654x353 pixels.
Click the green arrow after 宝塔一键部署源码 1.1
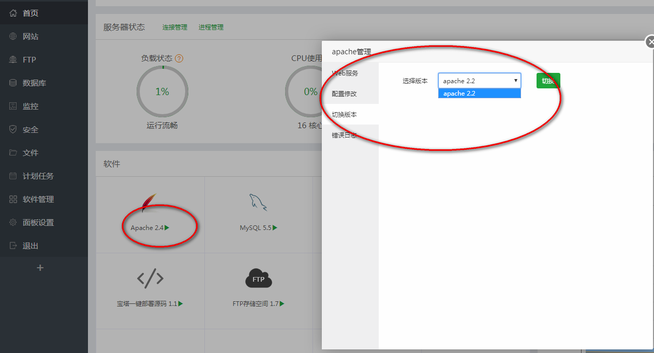tap(181, 304)
